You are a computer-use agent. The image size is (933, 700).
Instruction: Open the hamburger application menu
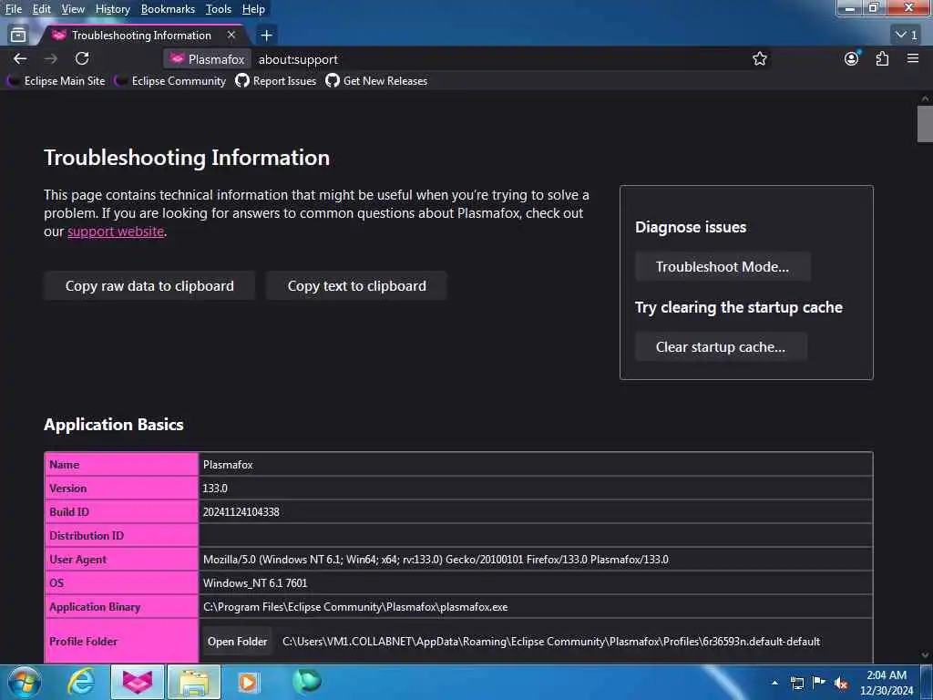click(x=913, y=58)
